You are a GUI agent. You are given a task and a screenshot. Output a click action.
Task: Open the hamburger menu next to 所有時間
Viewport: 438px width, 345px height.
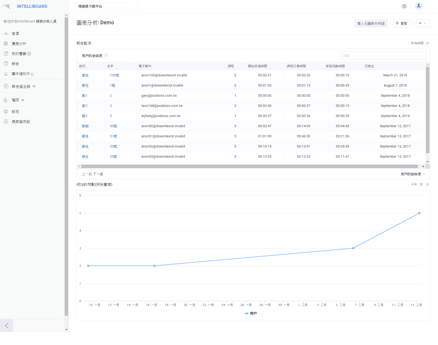[428, 43]
